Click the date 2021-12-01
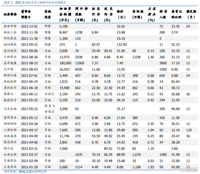Image resolution: width=200 pixels, height=174 pixels. pyautogui.click(x=29, y=26)
